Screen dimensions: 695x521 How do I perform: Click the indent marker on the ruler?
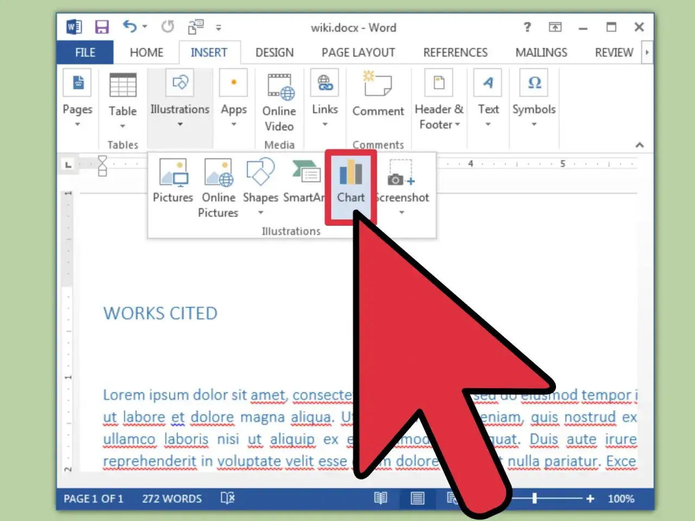coord(102,166)
